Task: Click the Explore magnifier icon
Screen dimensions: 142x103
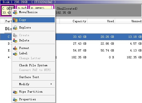Action: point(15,28)
